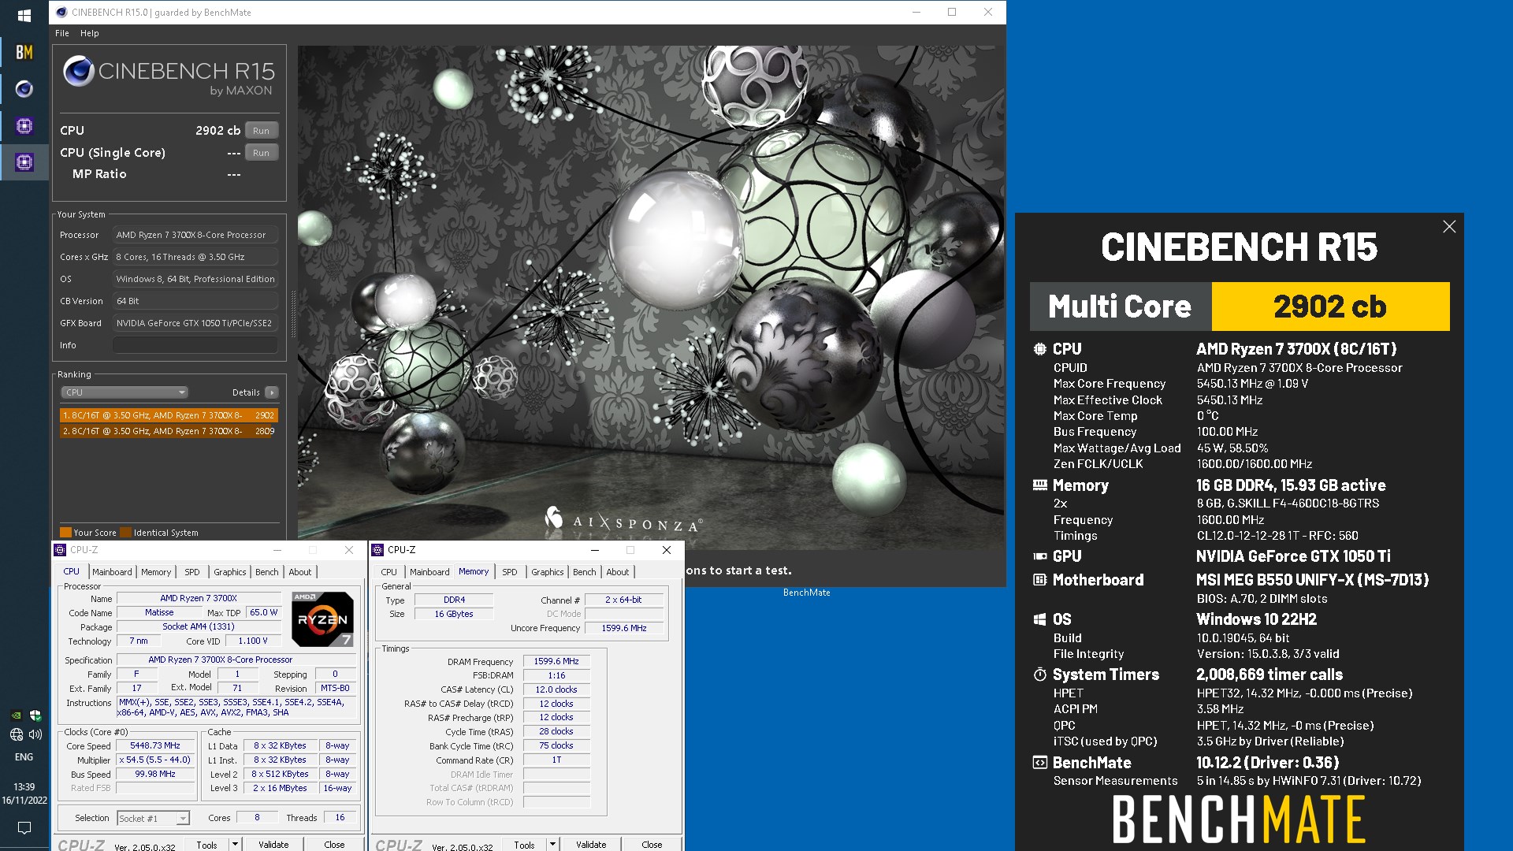The image size is (1513, 851).
Task: Click the Cinebench R15 logo sphere
Action: point(79,71)
